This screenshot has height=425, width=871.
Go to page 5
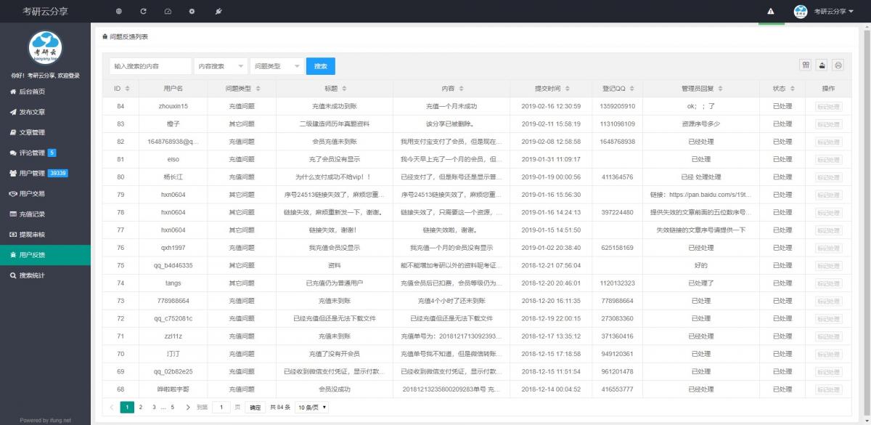click(172, 408)
